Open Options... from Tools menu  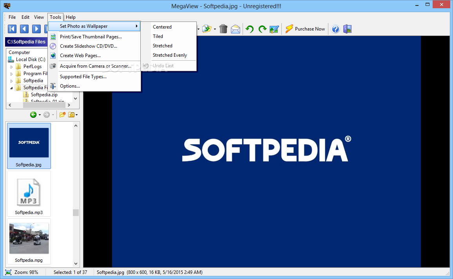[x=94, y=86]
